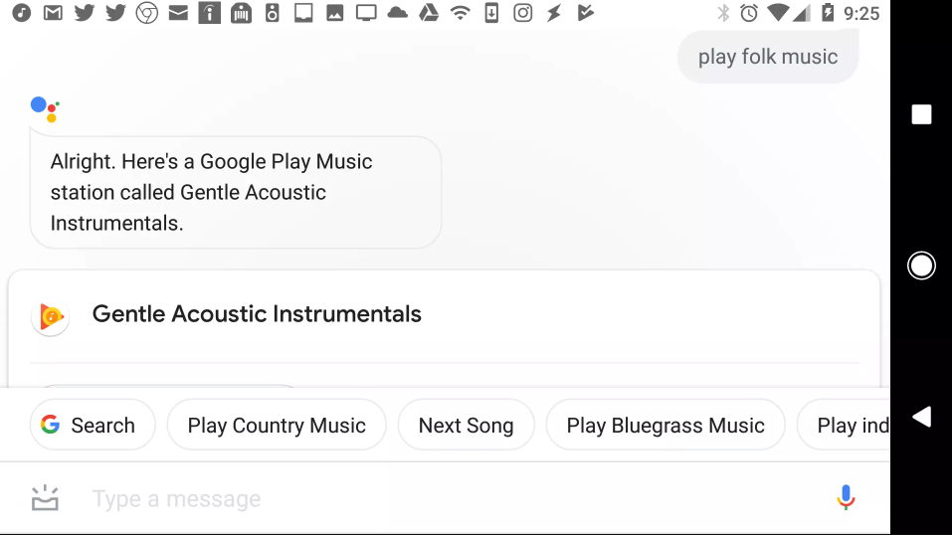This screenshot has height=535, width=952.
Task: Choose the Play Country Music chip
Action: (277, 425)
